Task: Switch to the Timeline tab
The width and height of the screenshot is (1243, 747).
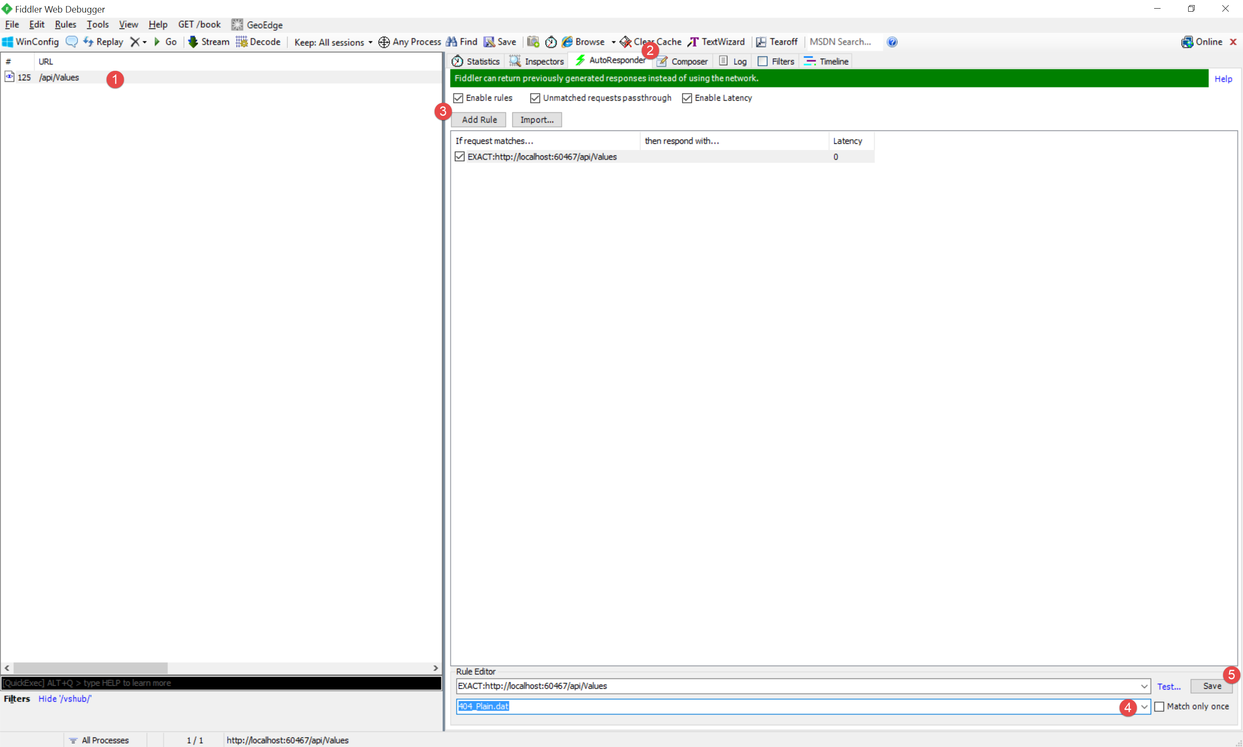Action: point(827,61)
